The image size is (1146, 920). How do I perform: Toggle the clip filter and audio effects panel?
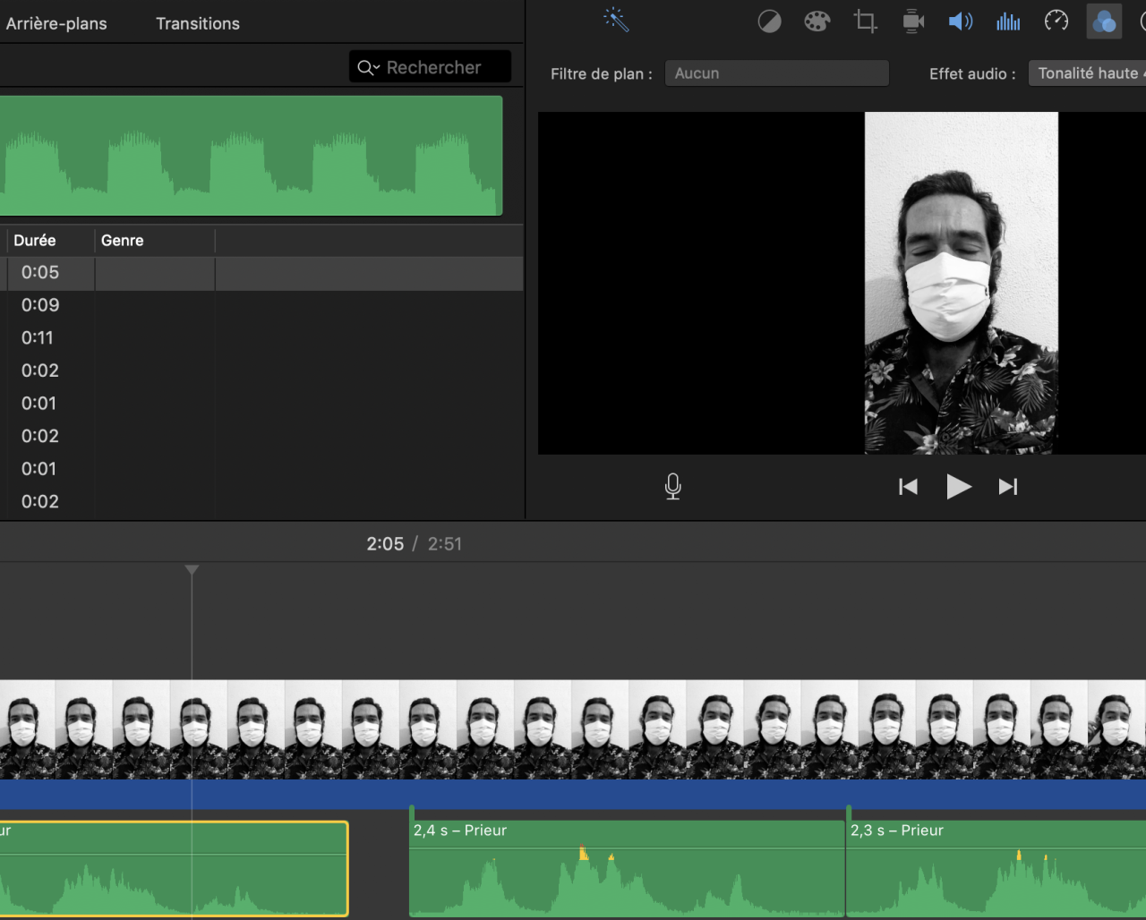[x=1104, y=21]
